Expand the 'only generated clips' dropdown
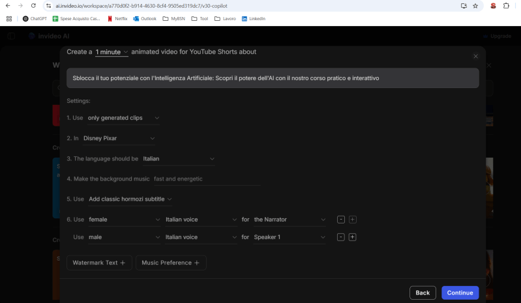521x303 pixels. (x=124, y=118)
